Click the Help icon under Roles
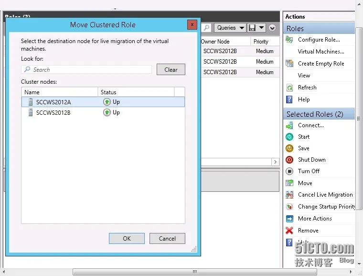The width and height of the screenshot is (363, 276). (x=289, y=99)
